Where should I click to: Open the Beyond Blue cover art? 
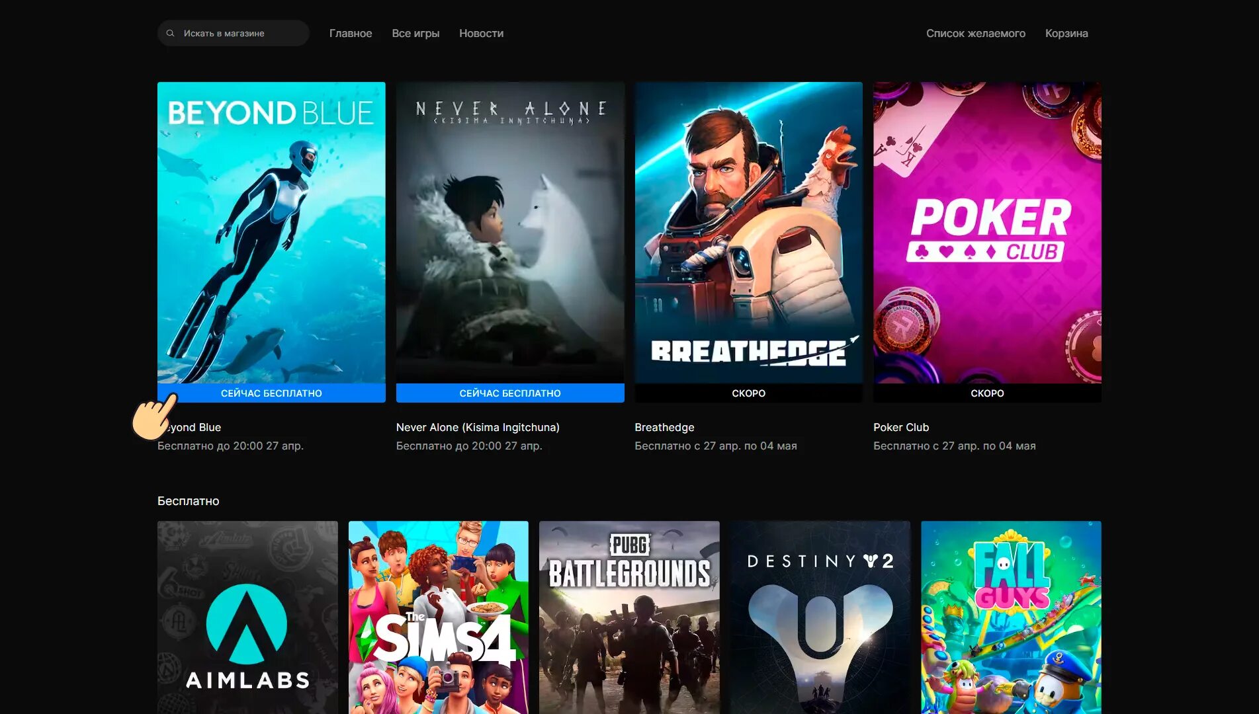271,233
